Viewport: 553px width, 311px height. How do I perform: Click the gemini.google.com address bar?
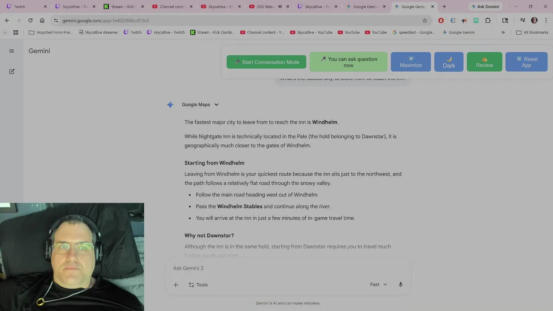(240, 20)
